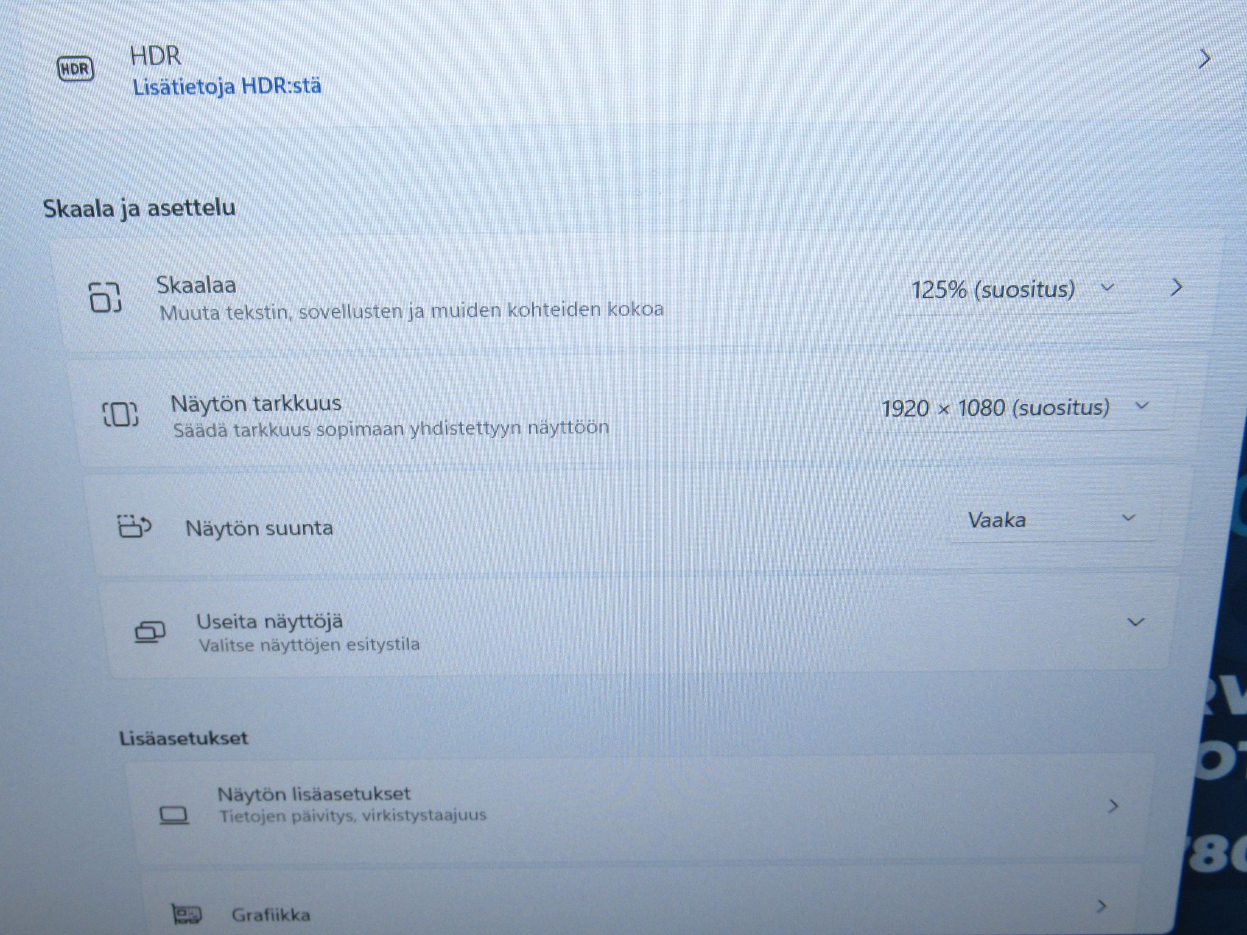
Task: Expand the Useita näyttöjä section
Action: pyautogui.click(x=1136, y=622)
